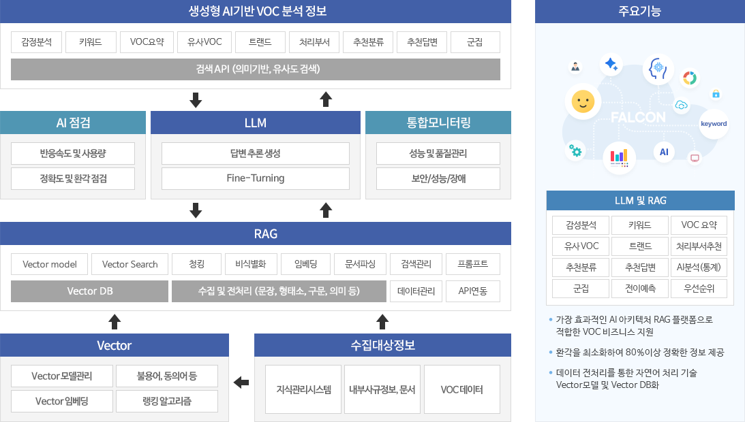The width and height of the screenshot is (745, 422).
Task: Click the 수집 및 전처리 gray bar
Action: coord(279,291)
